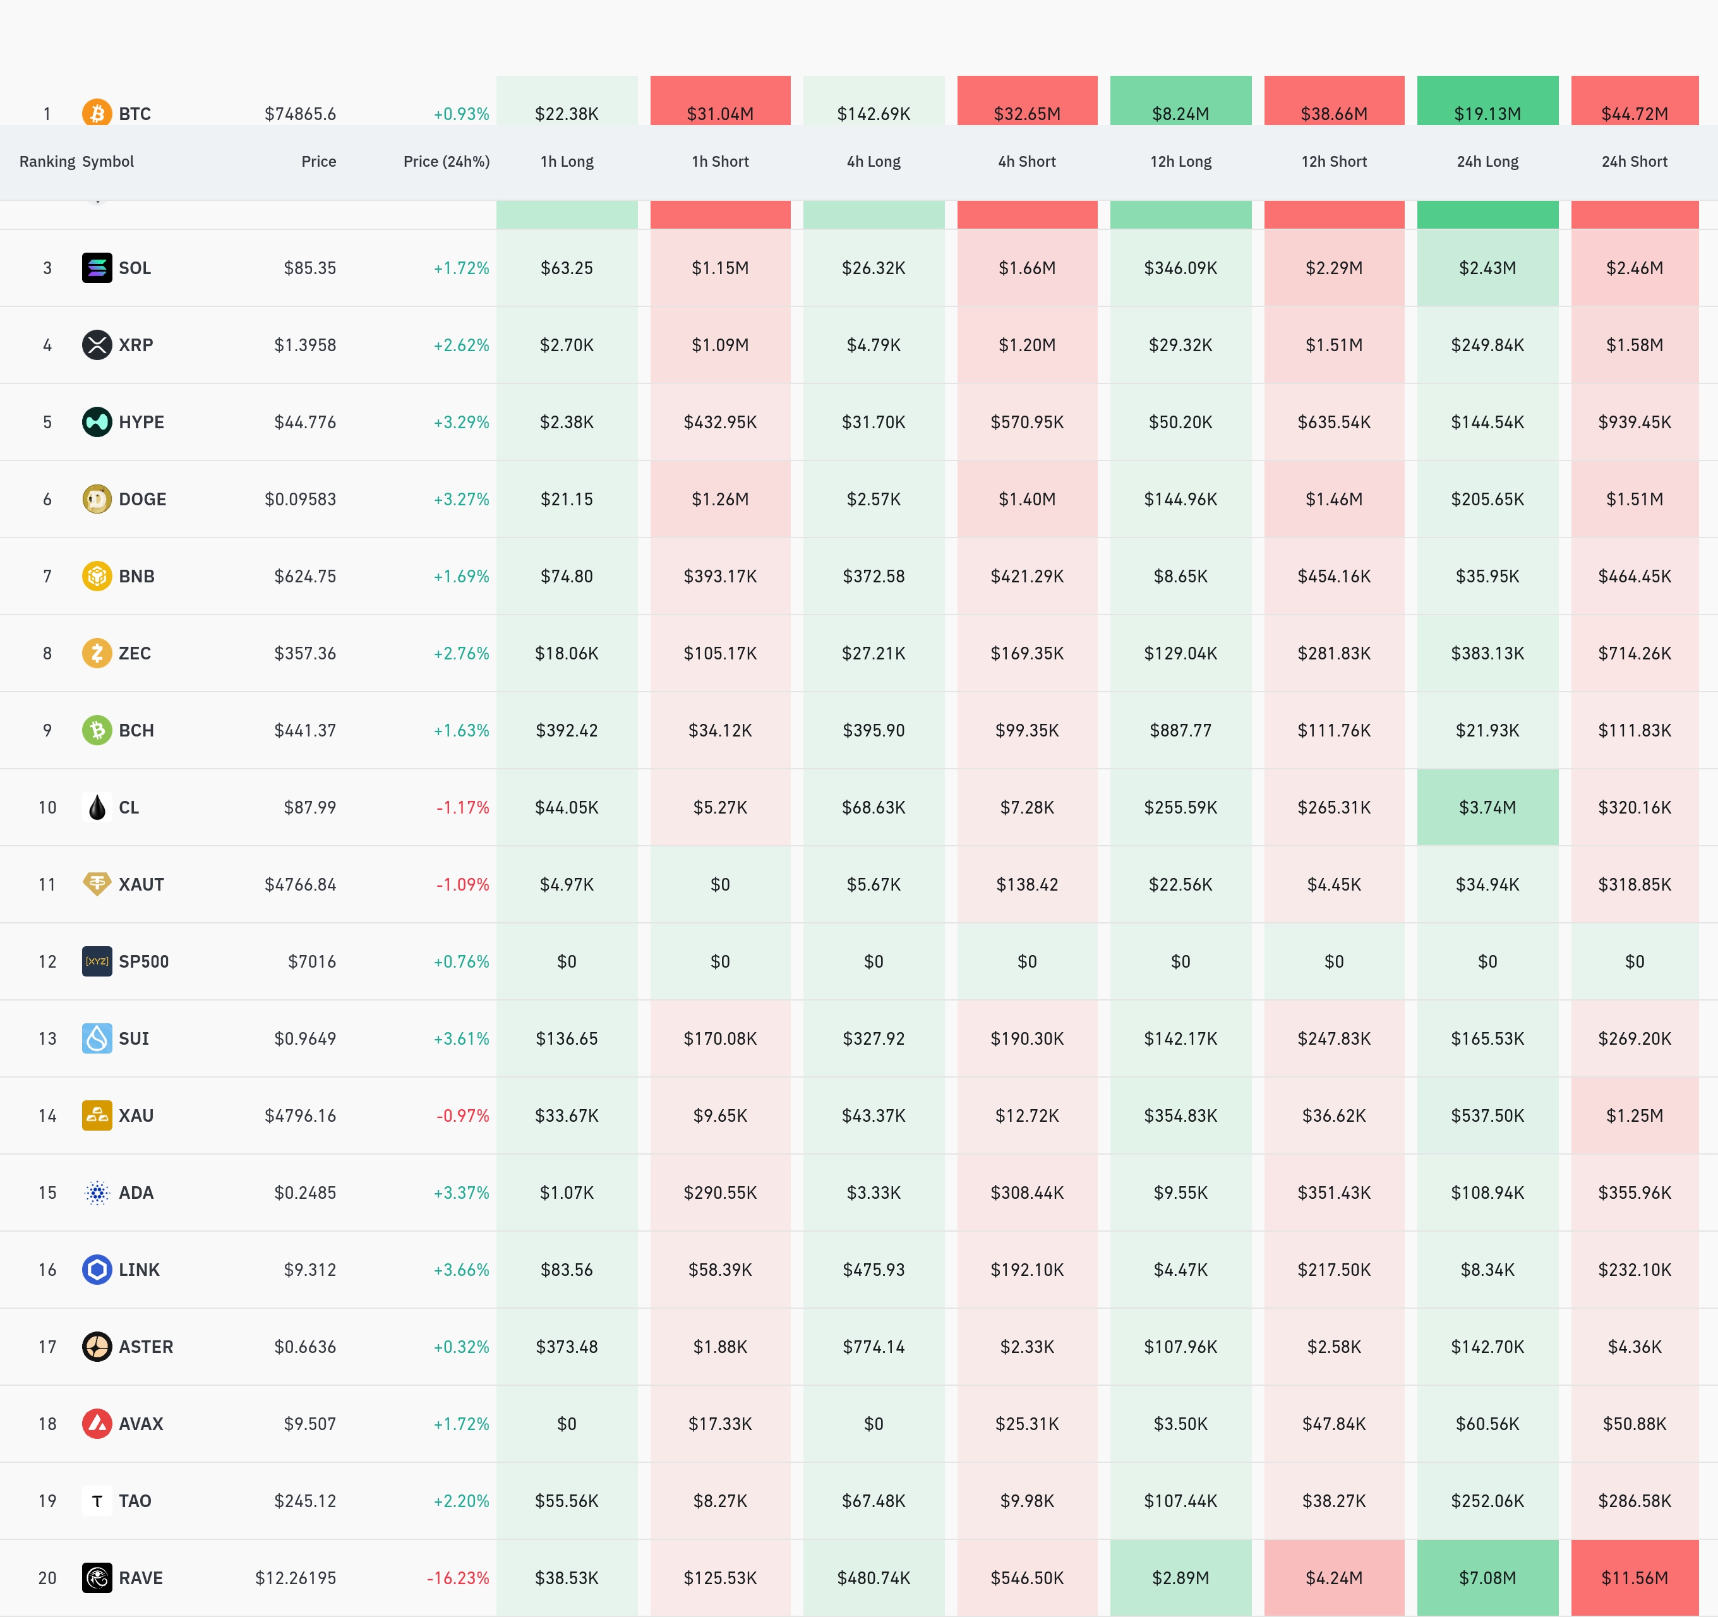Click the CL crude oil drop icon
1718x1617 pixels.
(x=97, y=807)
